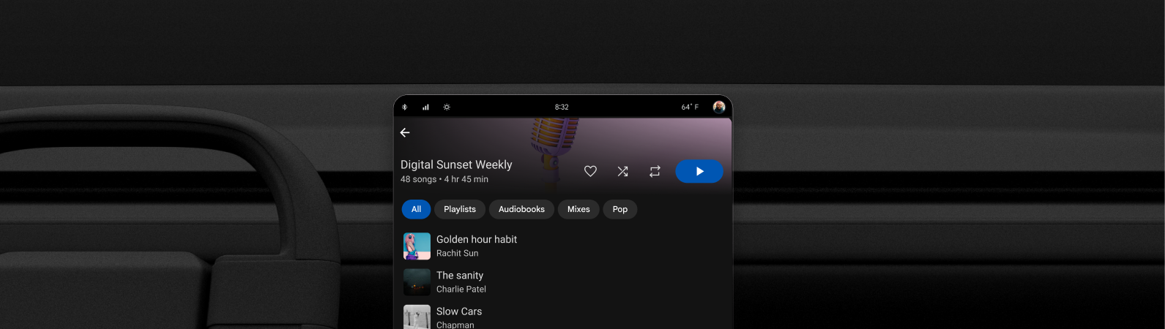The width and height of the screenshot is (1165, 329).
Task: Switch to the Pop filter chip
Action: [x=620, y=209]
